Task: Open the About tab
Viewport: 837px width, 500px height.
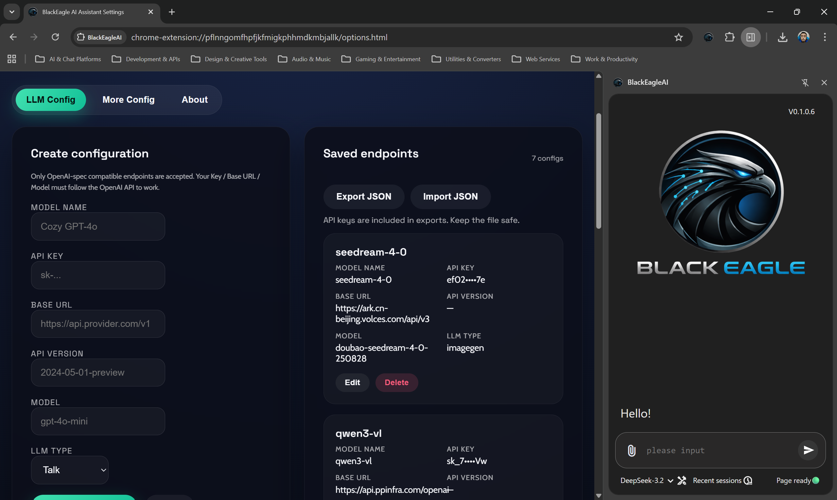Action: (x=194, y=100)
